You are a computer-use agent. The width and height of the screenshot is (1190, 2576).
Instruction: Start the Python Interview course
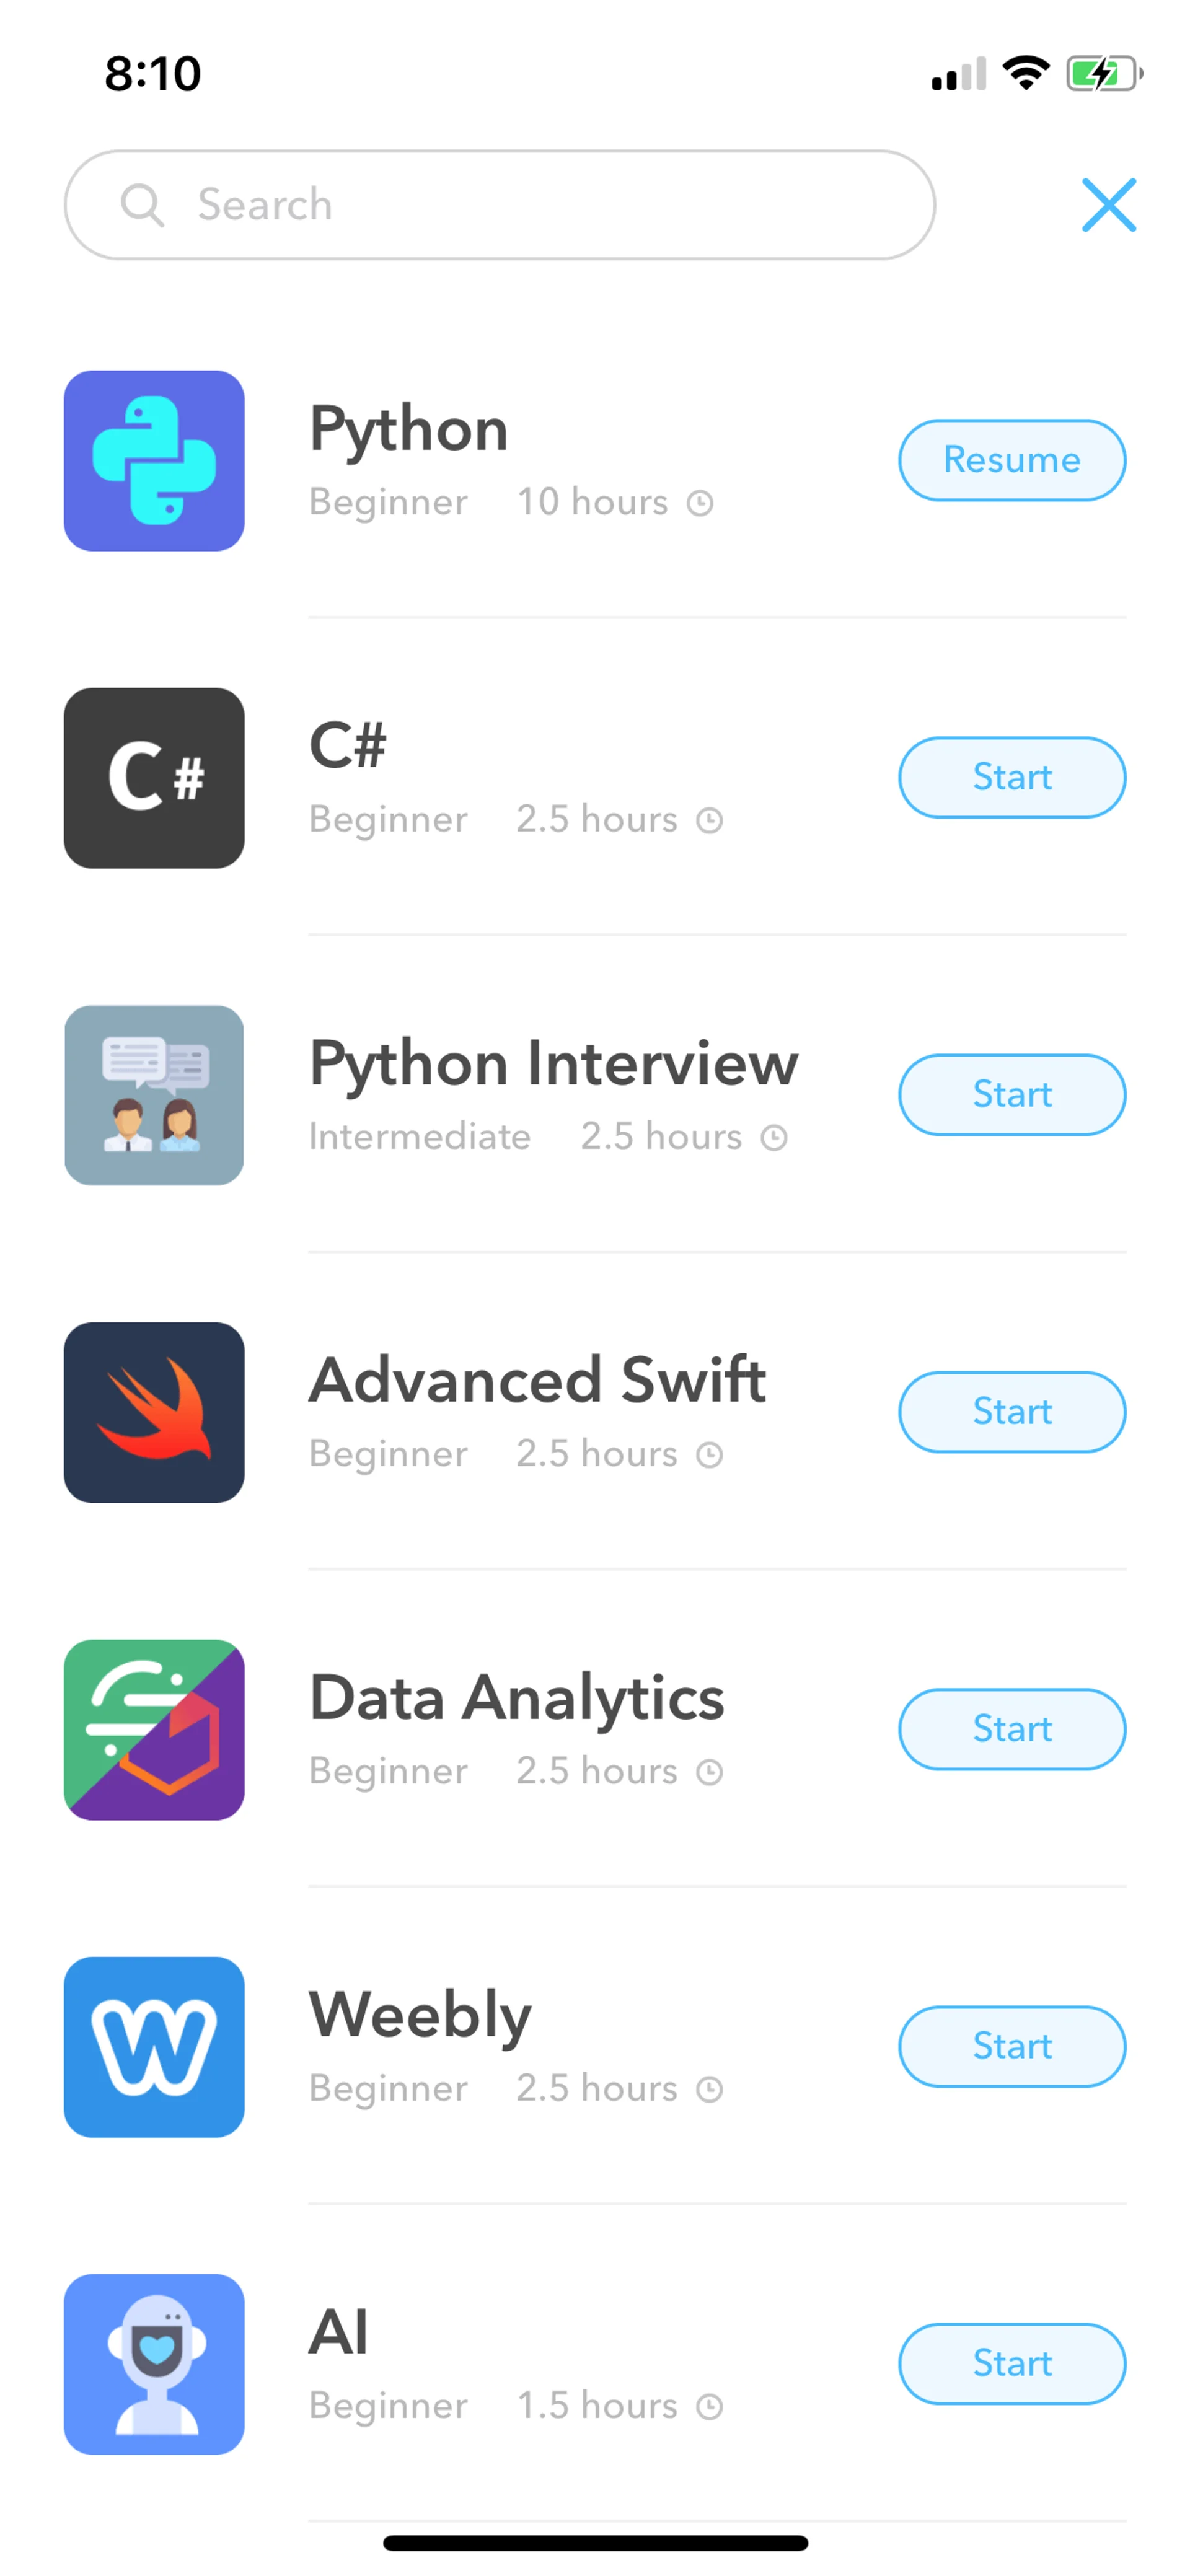pos(1011,1094)
